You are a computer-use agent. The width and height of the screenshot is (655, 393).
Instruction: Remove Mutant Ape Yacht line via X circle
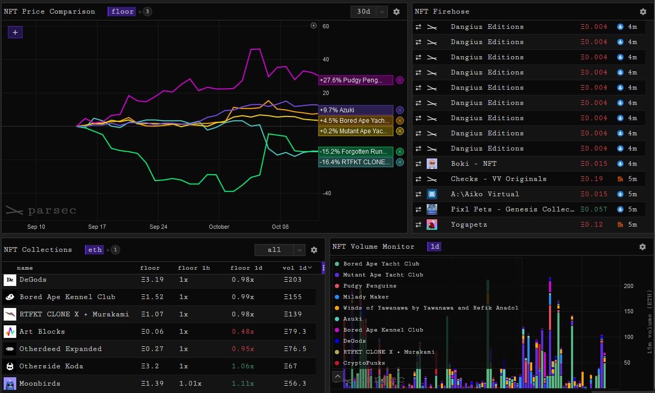pos(400,131)
